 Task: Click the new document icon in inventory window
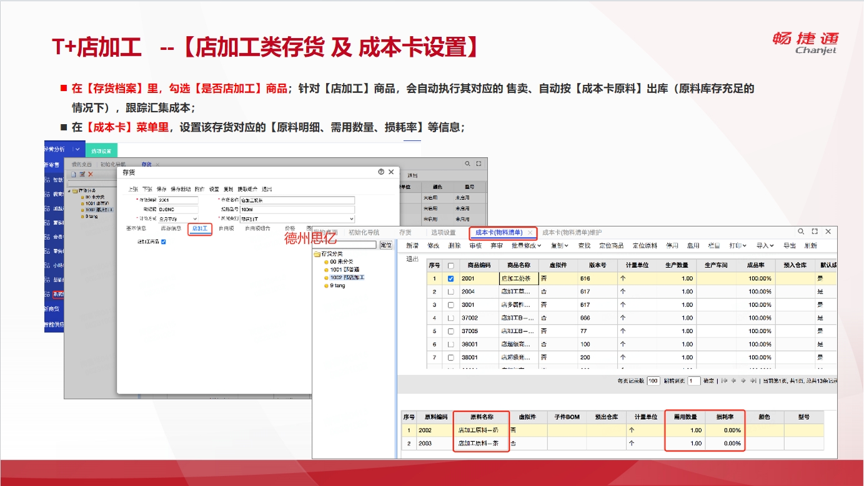(x=73, y=174)
